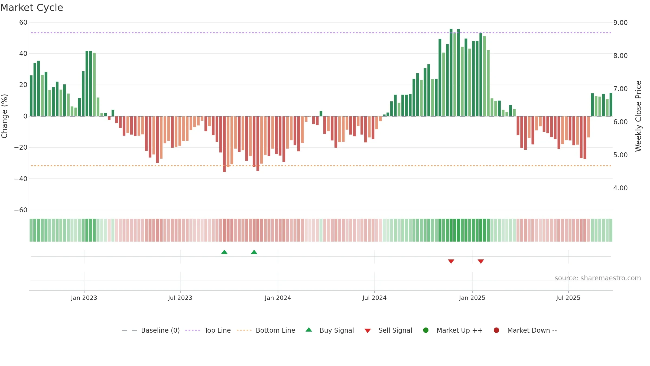The width and height of the screenshot is (650, 366).
Task: Click the Jan 2024 axis label
Action: coord(278,298)
